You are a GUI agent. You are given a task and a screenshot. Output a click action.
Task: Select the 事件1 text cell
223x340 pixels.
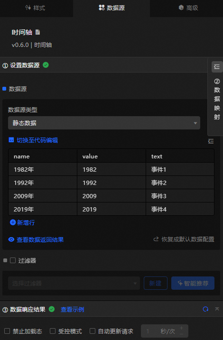point(180,169)
